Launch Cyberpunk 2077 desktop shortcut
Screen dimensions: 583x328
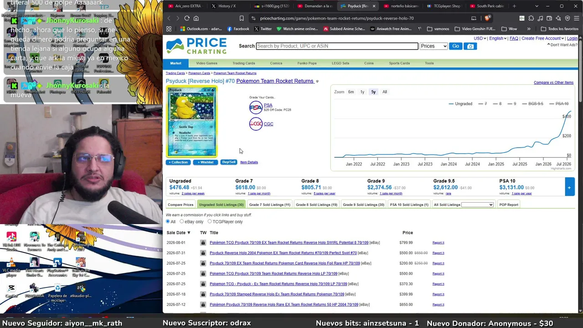tap(81, 241)
